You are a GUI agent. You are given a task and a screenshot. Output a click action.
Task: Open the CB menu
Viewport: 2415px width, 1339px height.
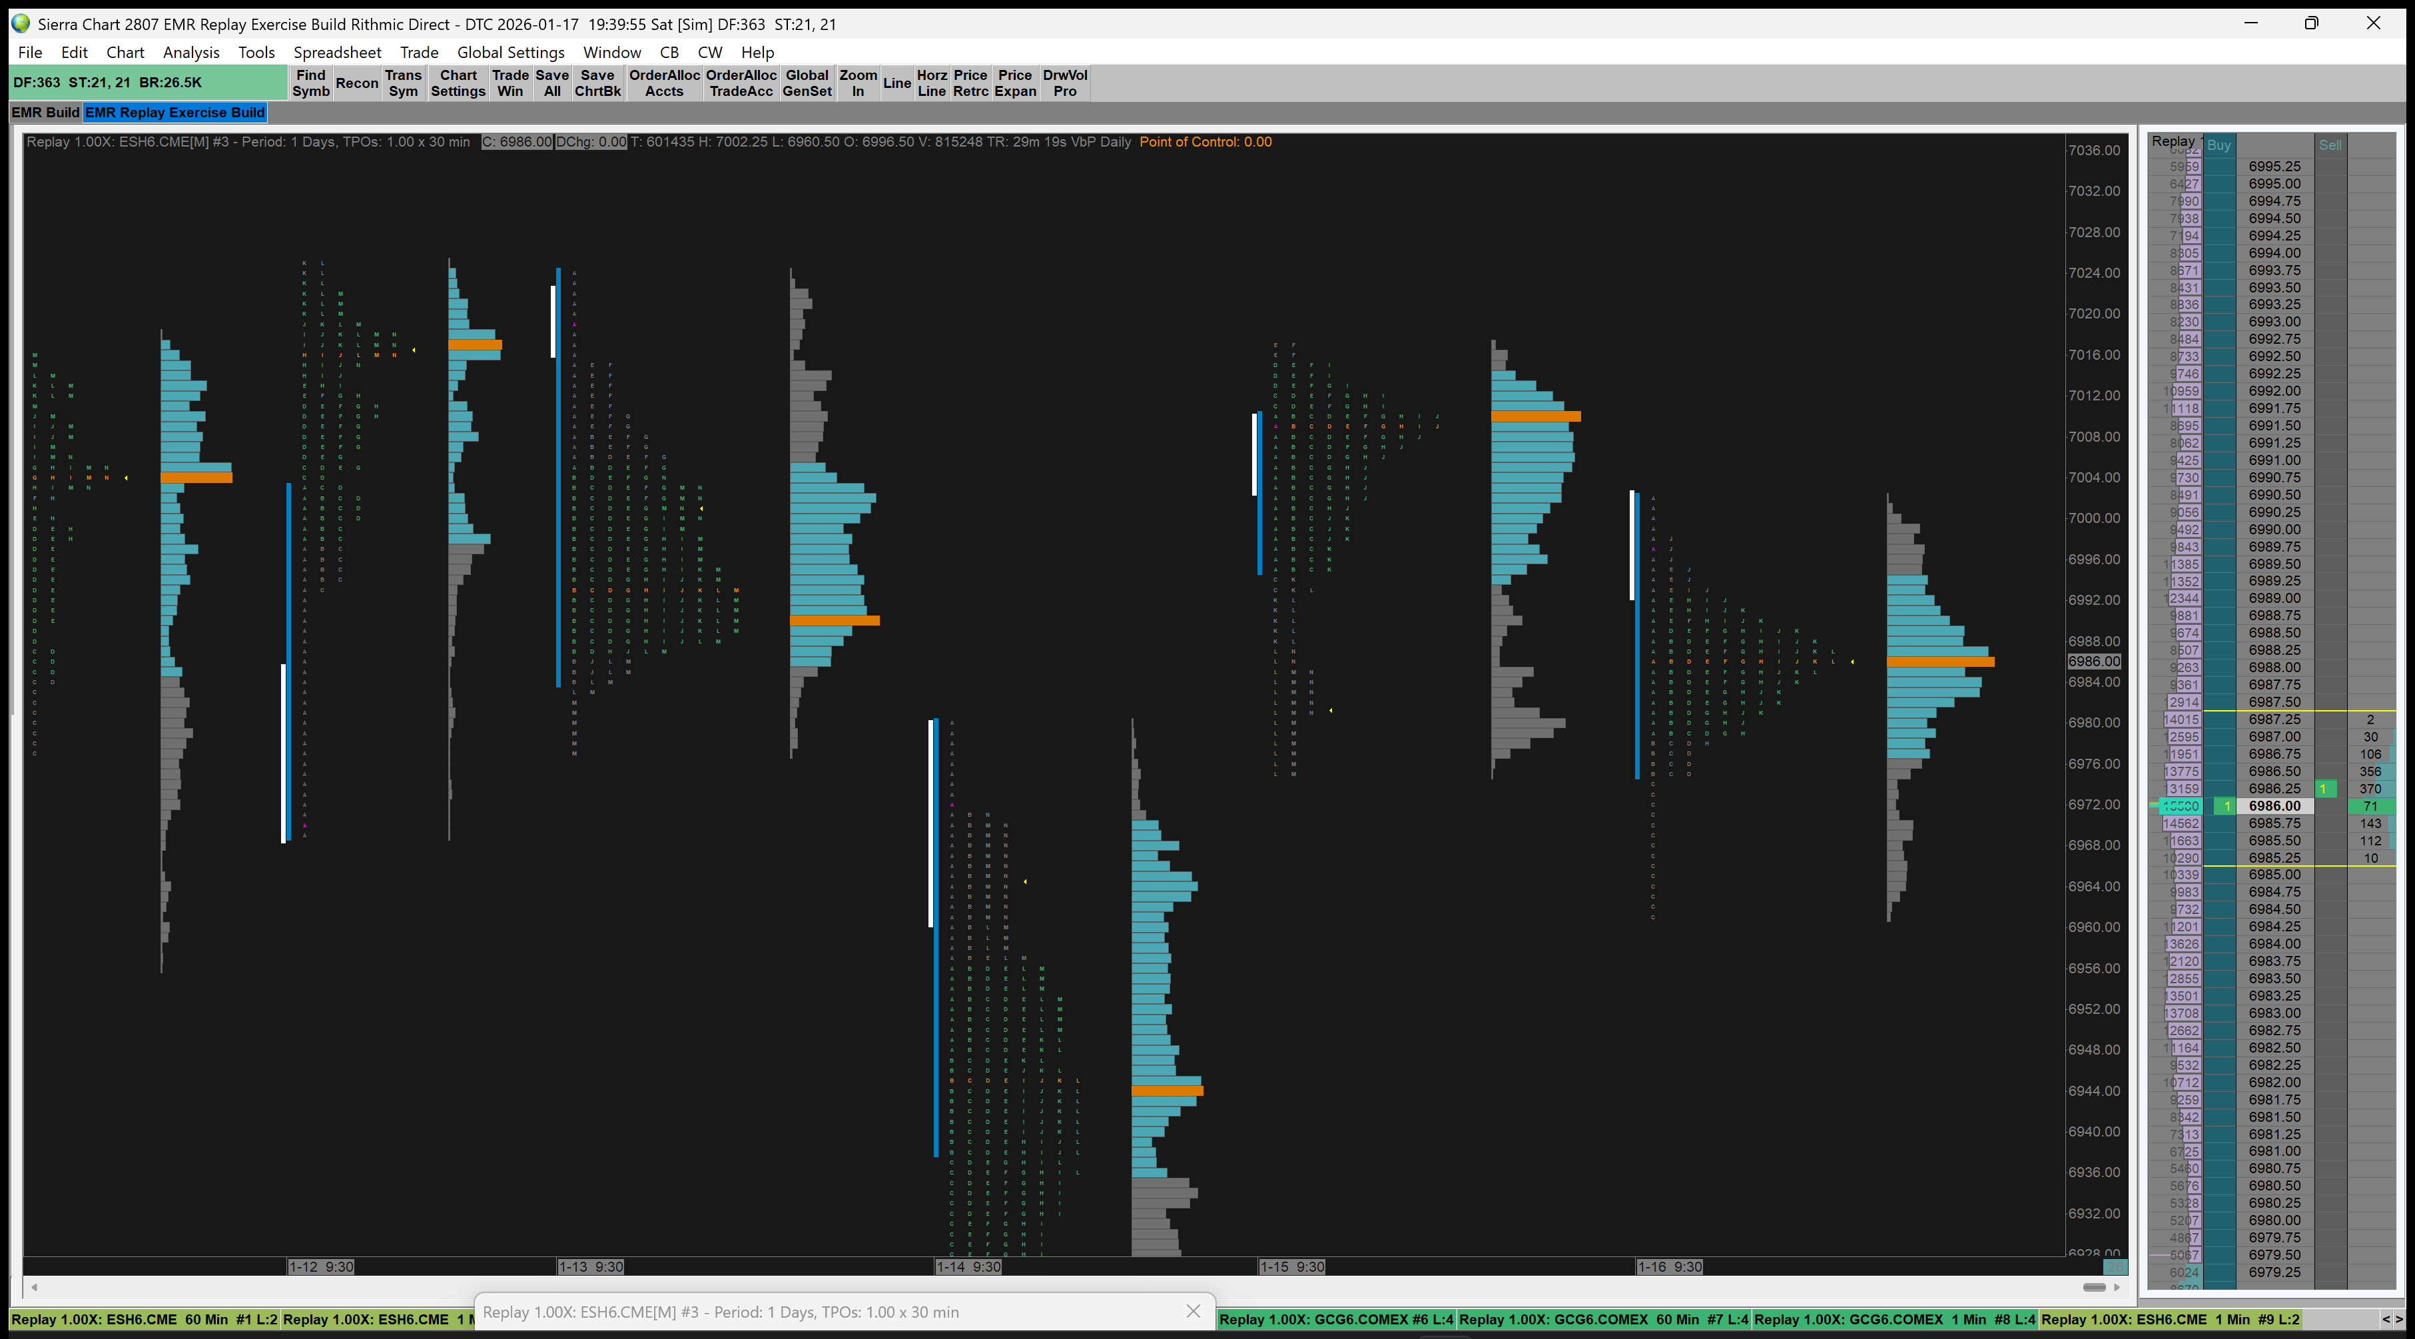tap(669, 53)
